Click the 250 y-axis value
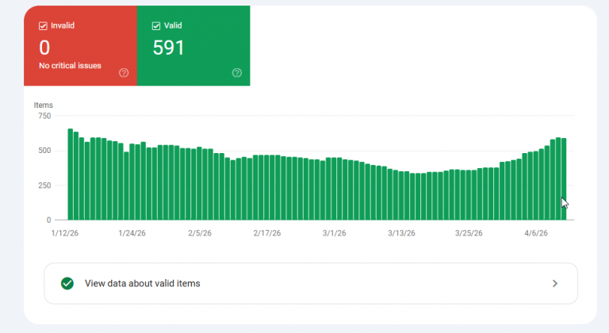This screenshot has height=333, width=609. (x=44, y=186)
